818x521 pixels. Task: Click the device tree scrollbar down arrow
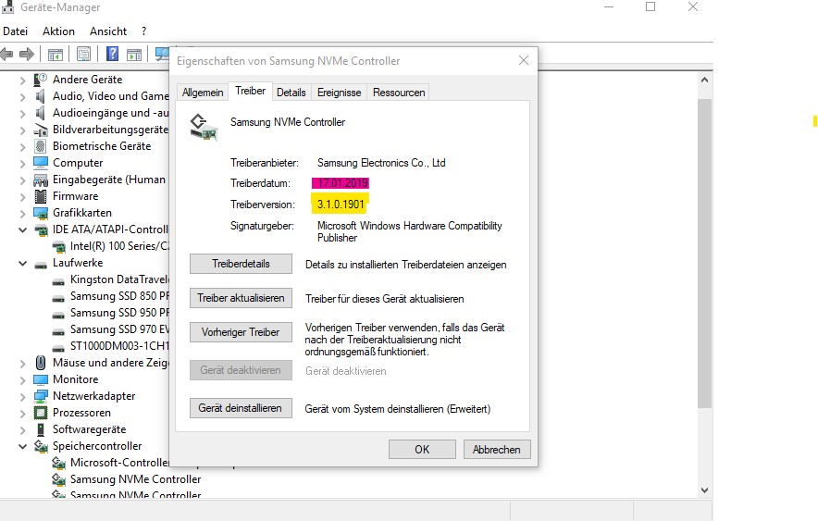tap(705, 490)
